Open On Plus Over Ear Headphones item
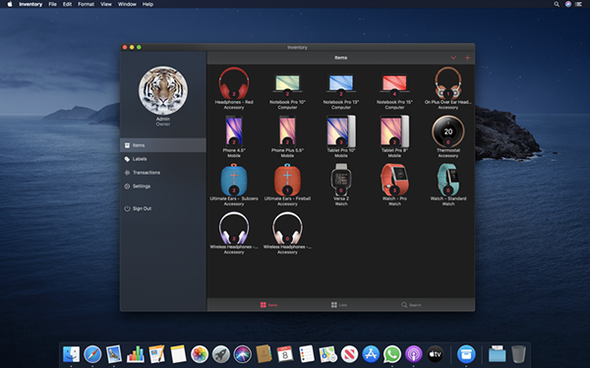Screen dimensions: 590x368 [x=447, y=88]
